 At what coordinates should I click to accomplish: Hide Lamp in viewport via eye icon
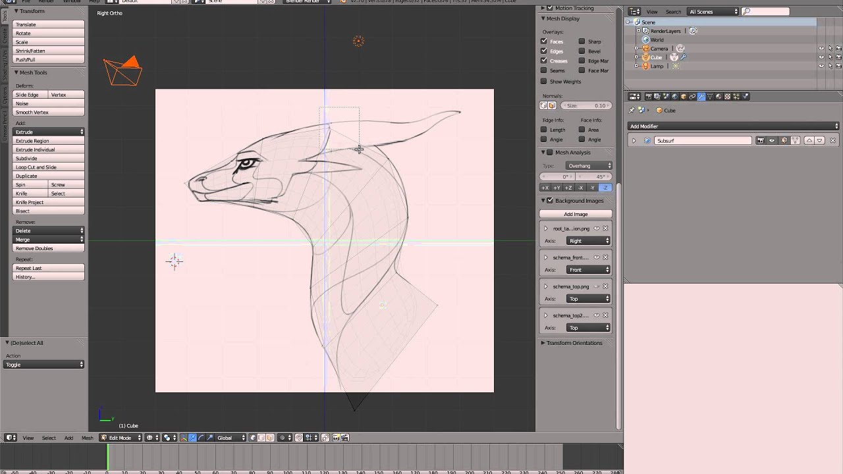tap(821, 66)
